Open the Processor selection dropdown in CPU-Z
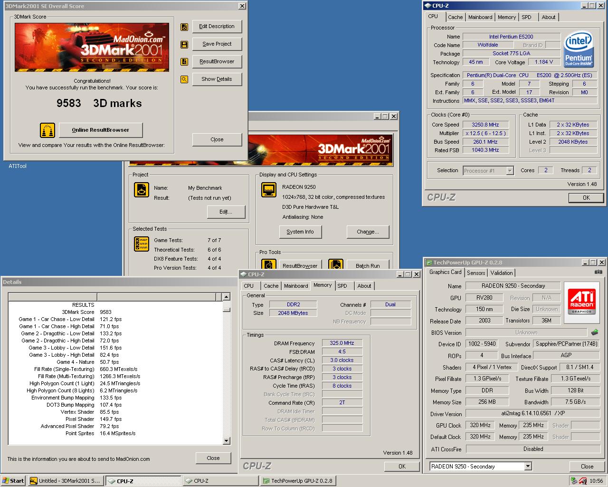The width and height of the screenshot is (608, 487). pos(510,171)
